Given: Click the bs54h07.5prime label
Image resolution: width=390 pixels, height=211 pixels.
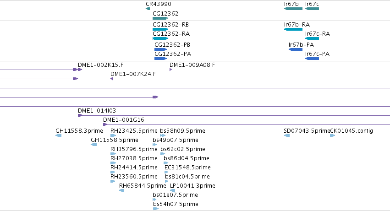Looking at the screenshot, I should click(x=176, y=204).
